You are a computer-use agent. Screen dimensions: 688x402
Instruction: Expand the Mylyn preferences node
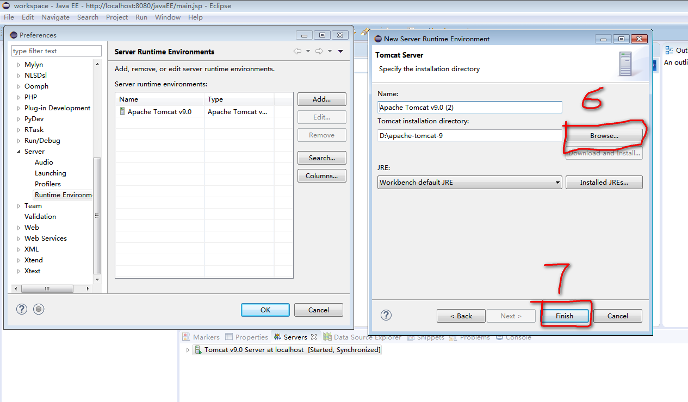click(19, 65)
